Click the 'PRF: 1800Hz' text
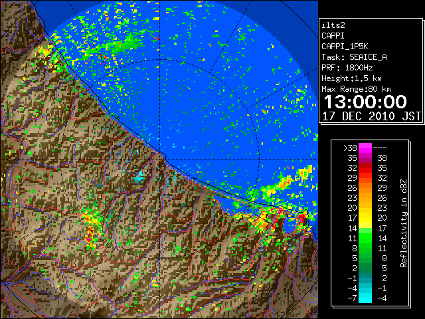Screen dimensions: 425x319 click(x=347, y=68)
